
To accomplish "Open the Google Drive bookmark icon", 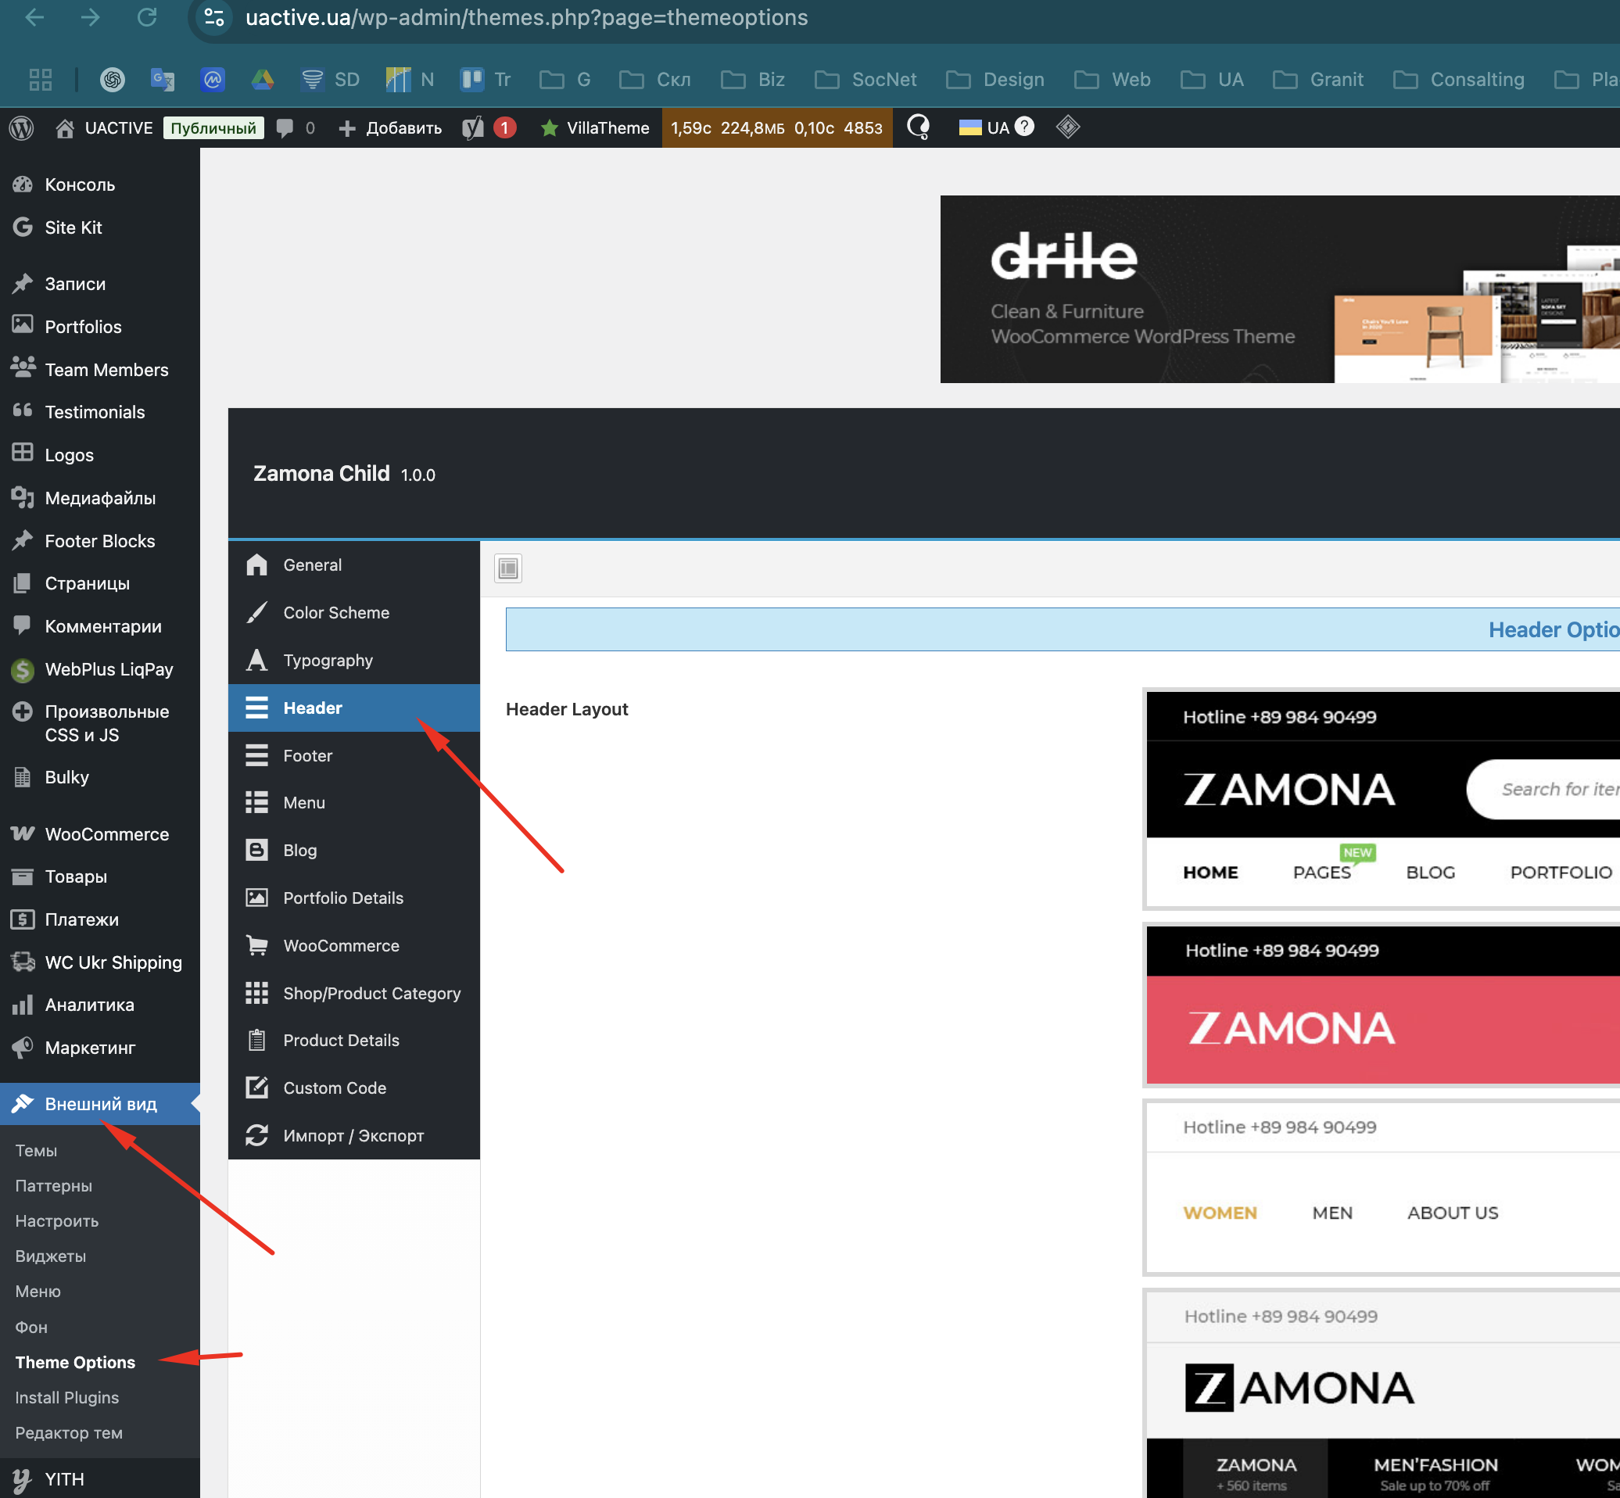I will (262, 80).
